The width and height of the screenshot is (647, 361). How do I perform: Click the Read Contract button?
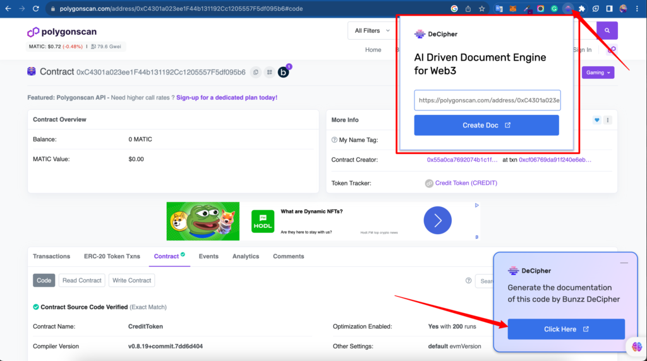click(x=82, y=281)
